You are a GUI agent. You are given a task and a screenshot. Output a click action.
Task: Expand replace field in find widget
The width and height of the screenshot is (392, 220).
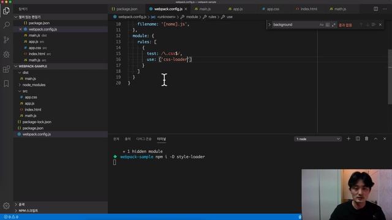pos(269,24)
